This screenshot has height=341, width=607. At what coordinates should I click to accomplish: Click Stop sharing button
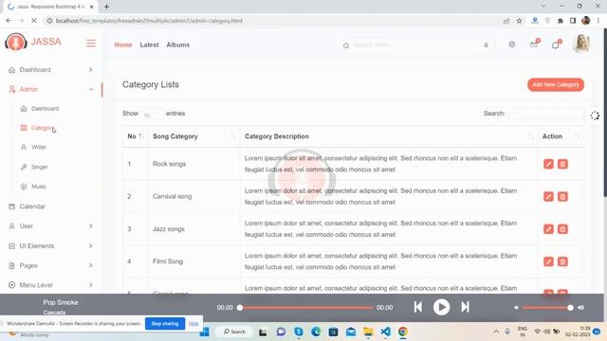click(165, 324)
